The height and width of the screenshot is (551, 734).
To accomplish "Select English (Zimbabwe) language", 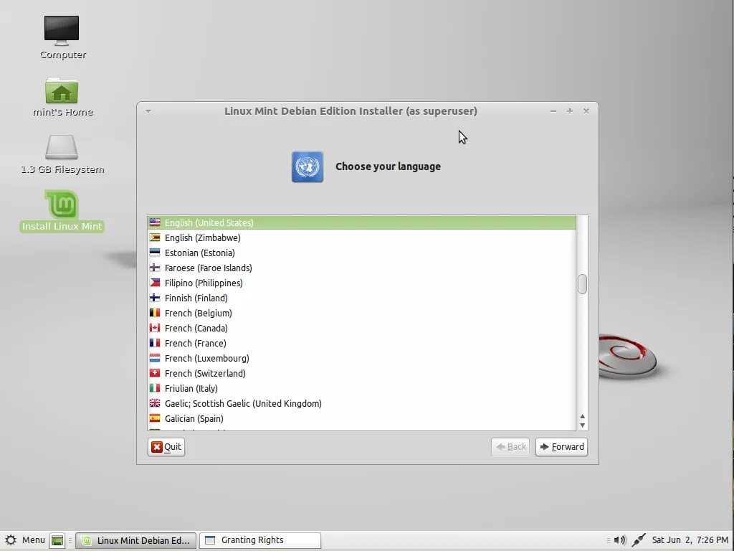I will coord(361,237).
